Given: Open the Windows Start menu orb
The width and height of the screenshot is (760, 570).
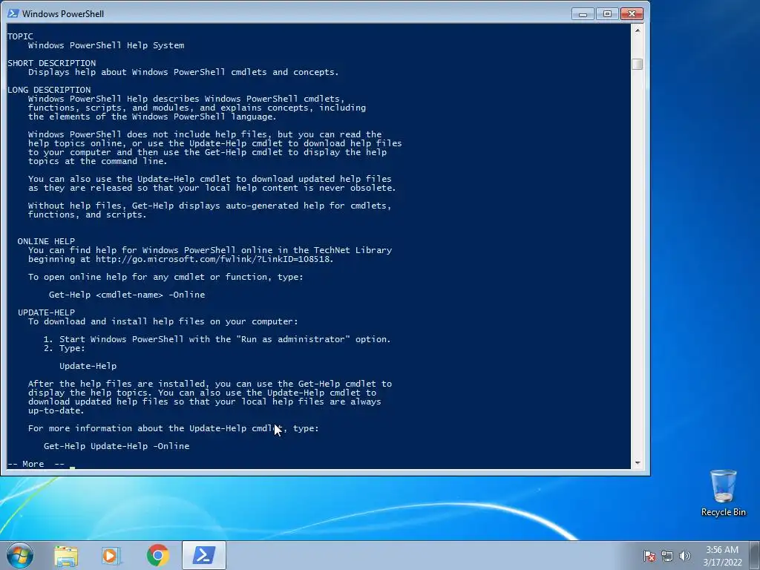Looking at the screenshot, I should tap(20, 555).
